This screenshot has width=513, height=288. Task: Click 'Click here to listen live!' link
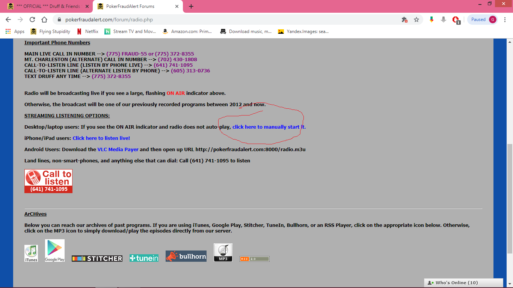101,138
